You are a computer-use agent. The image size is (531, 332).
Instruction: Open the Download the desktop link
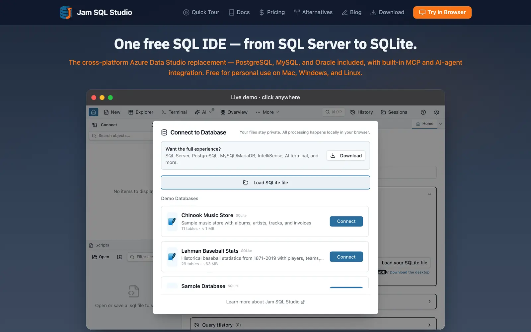[x=409, y=272]
